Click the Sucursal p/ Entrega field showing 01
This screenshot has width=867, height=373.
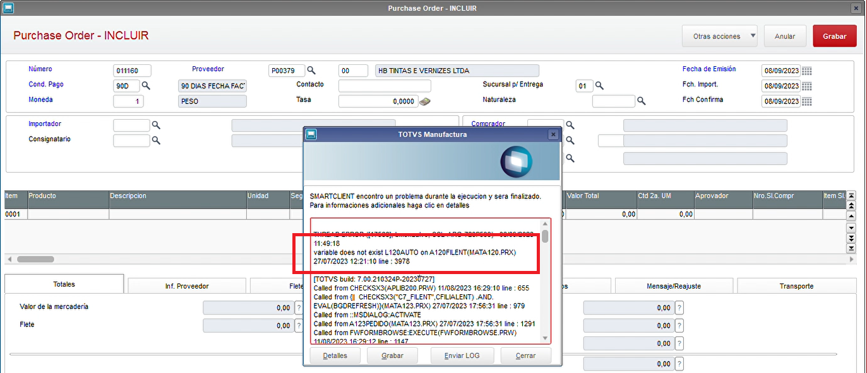click(585, 86)
